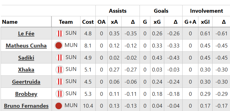
Task: Open Brobbey player page
Action: tap(26, 94)
